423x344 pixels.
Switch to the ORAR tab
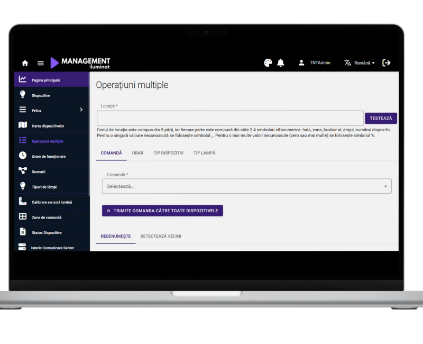137,153
